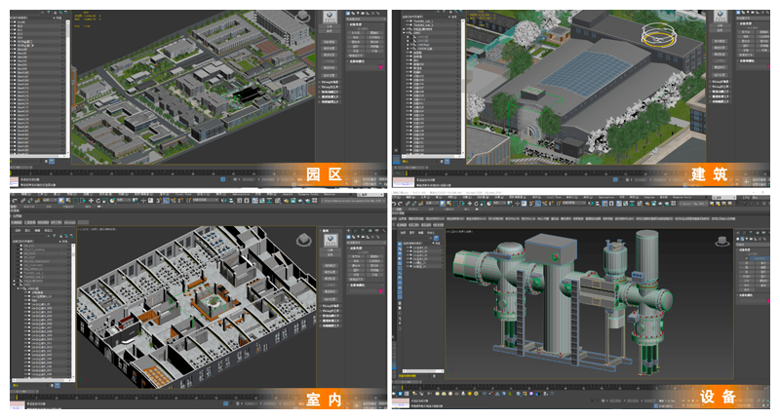Click the ViewCube in the indoor viewport
Viewport: 780px width, 419px height.
point(304,240)
